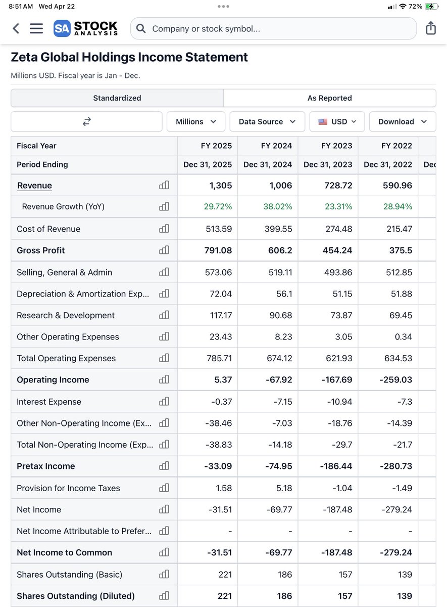Select the Dec 31, 2025 period ending cell
Image resolution: width=447 pixels, height=607 pixels.
pos(208,164)
